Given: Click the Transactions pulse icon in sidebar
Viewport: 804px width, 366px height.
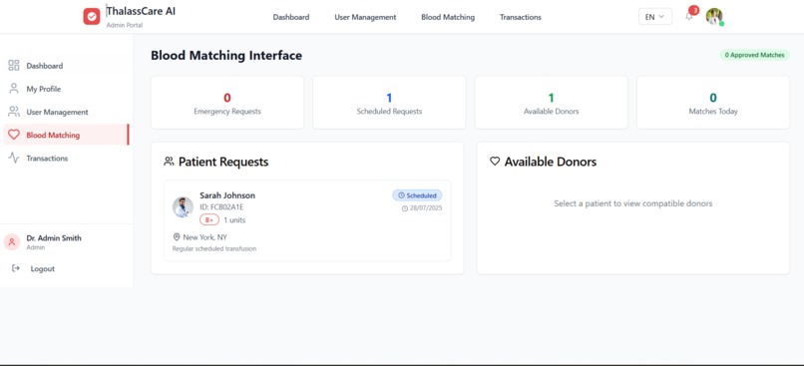Looking at the screenshot, I should click(x=14, y=158).
